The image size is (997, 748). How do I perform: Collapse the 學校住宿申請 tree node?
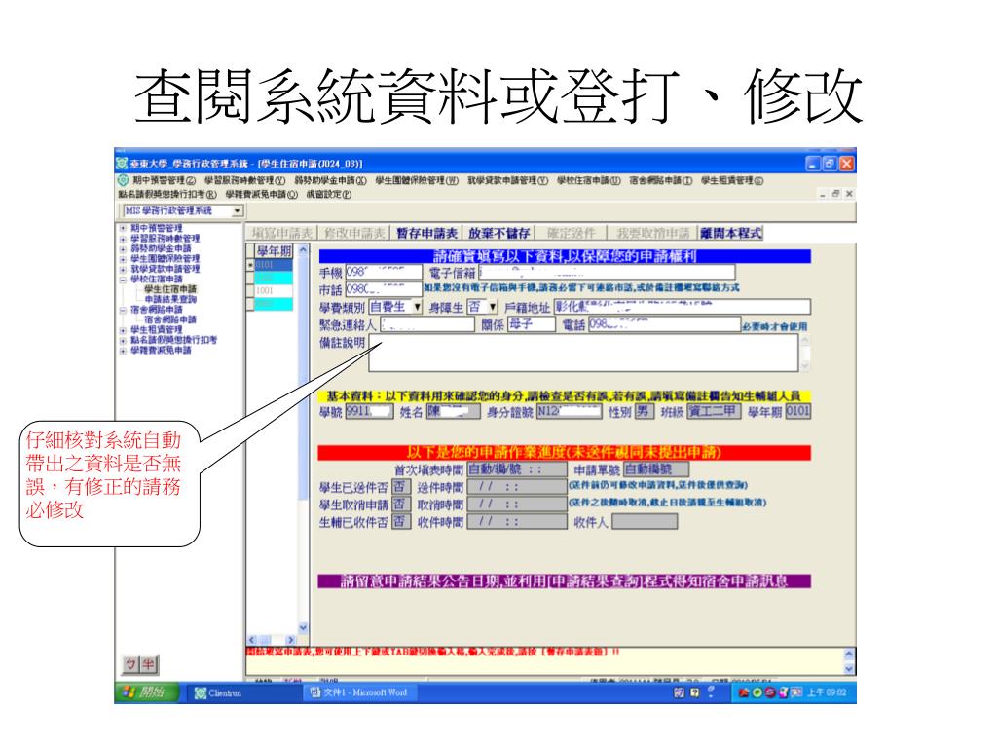point(123,279)
